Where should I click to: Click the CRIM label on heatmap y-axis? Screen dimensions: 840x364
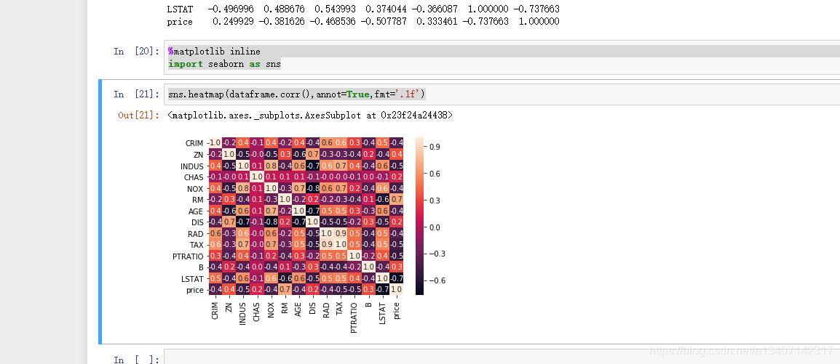(194, 143)
